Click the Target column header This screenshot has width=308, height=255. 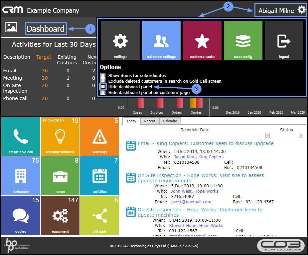click(x=44, y=57)
